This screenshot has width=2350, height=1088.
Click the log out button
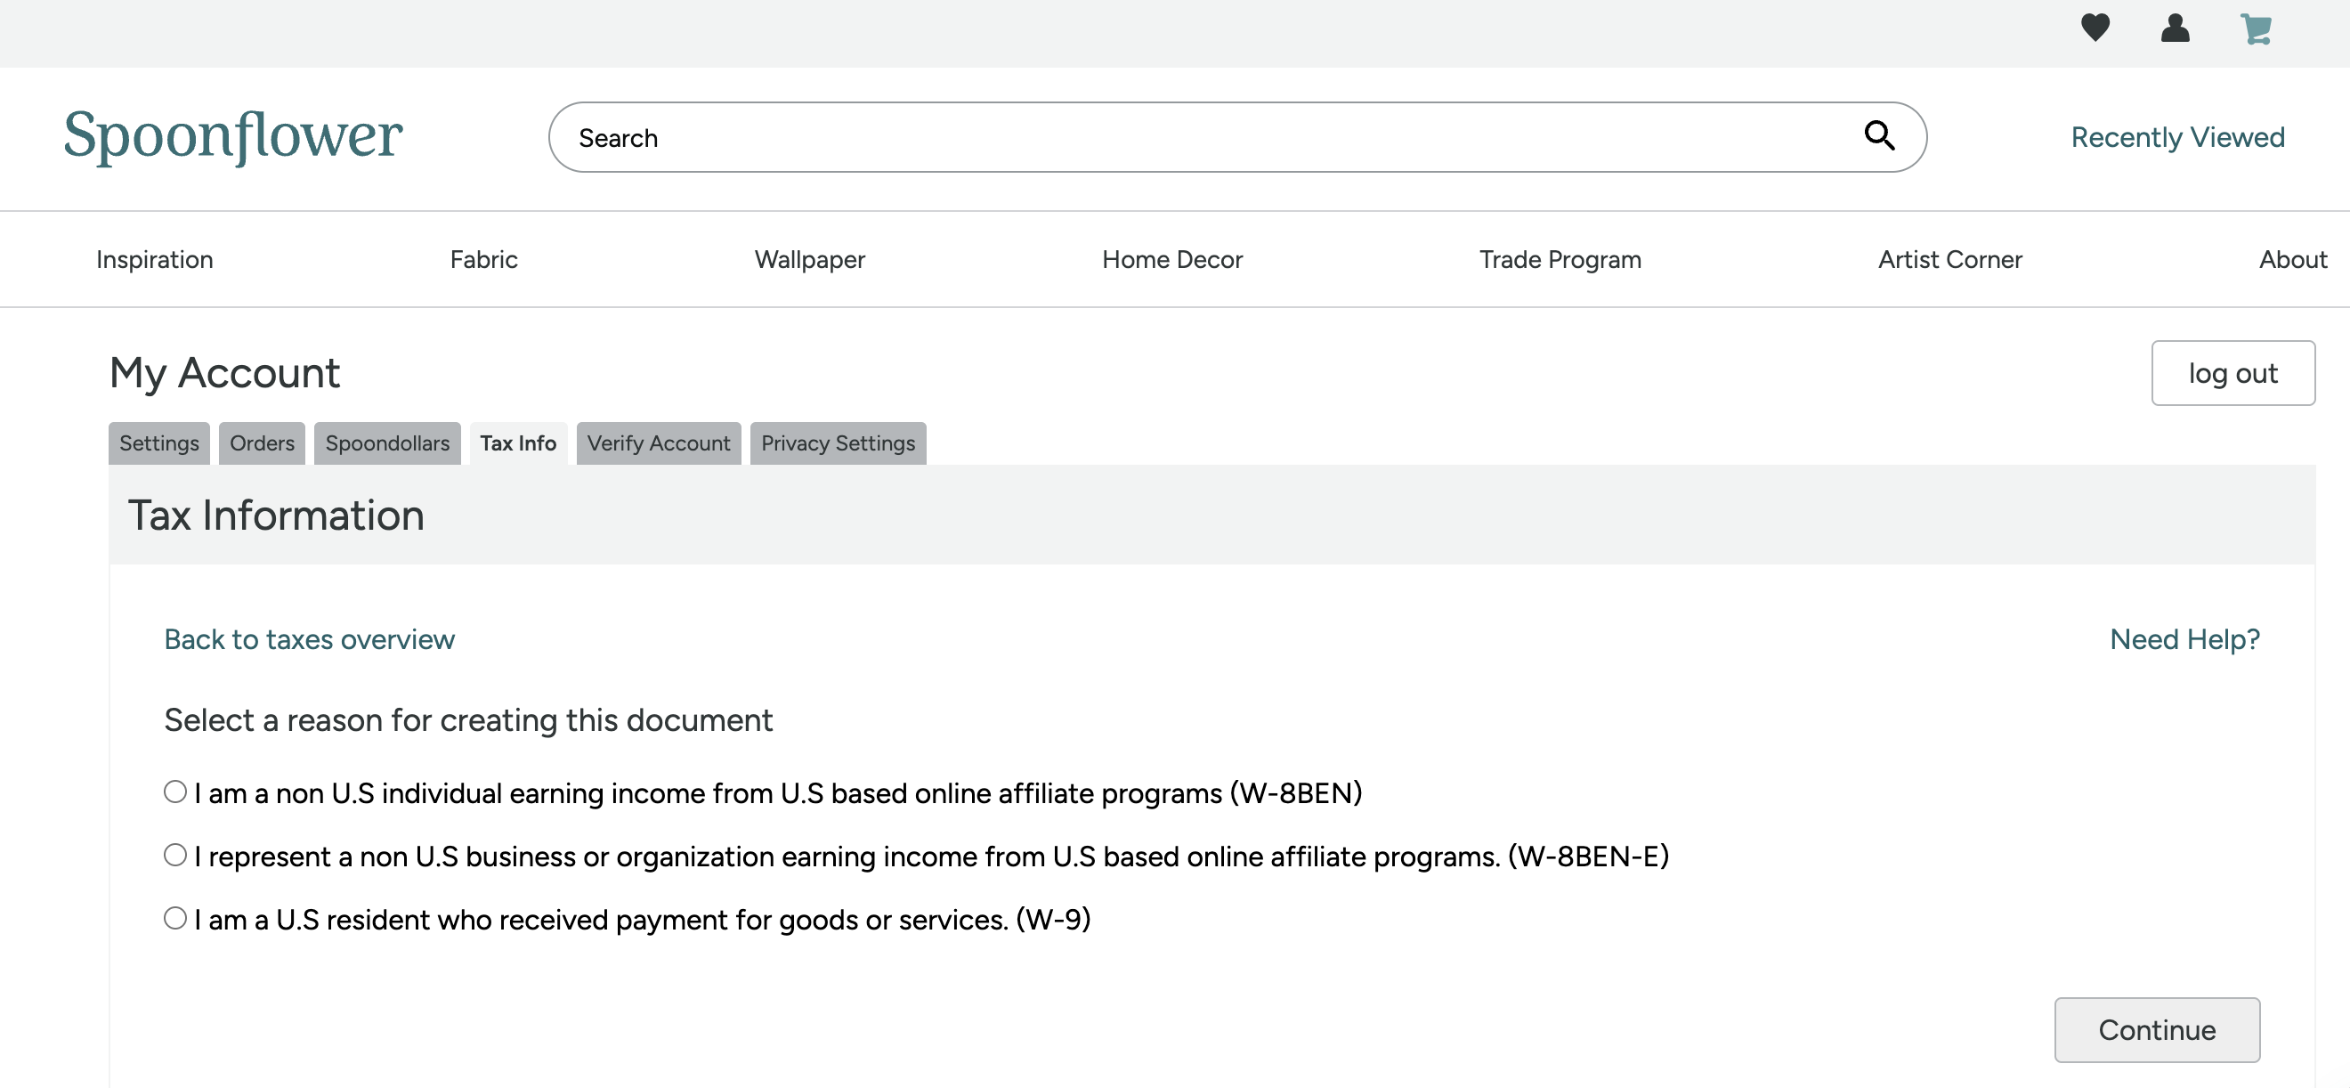point(2232,372)
